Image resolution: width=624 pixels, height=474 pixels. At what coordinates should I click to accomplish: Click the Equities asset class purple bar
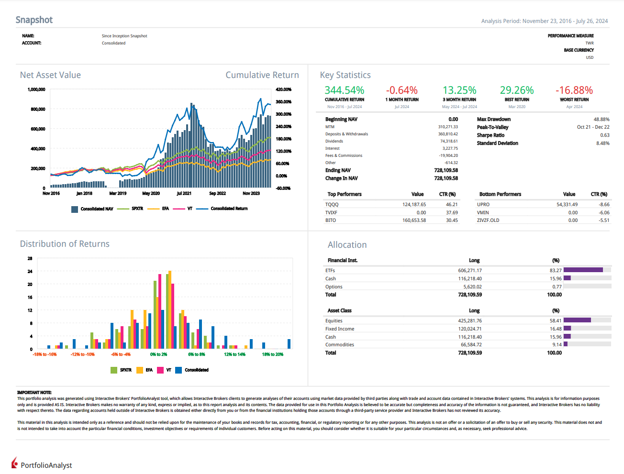(x=577, y=320)
